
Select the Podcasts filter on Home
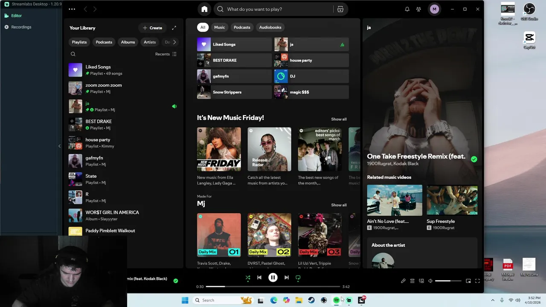click(x=242, y=27)
